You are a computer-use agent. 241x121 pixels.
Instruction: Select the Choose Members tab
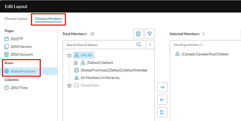[49, 19]
